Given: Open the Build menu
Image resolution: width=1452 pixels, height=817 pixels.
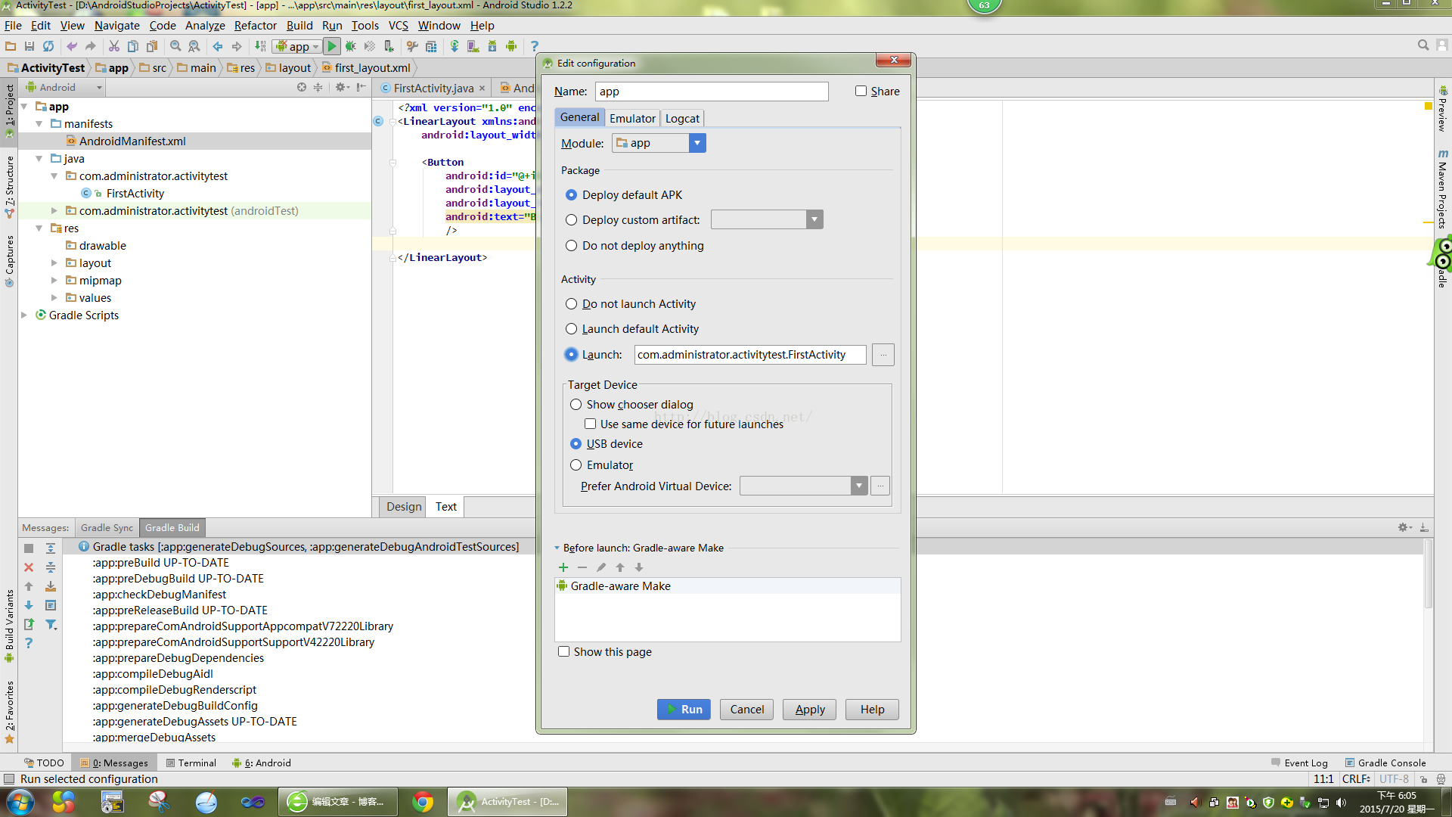Looking at the screenshot, I should (x=299, y=26).
